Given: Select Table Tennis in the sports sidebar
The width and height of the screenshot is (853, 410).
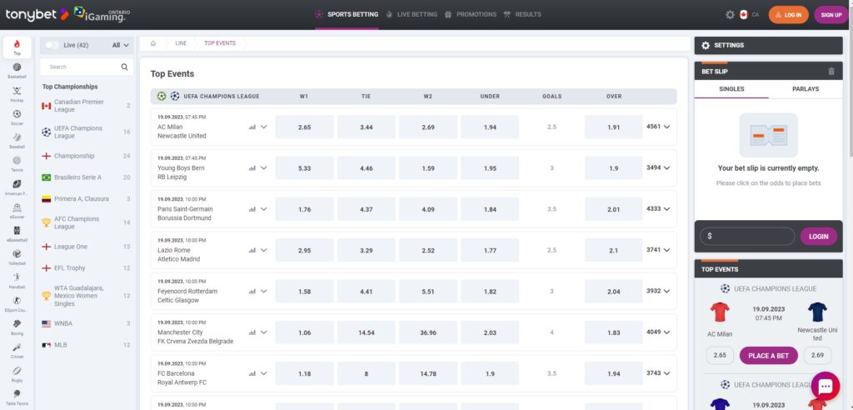Looking at the screenshot, I should [17, 397].
